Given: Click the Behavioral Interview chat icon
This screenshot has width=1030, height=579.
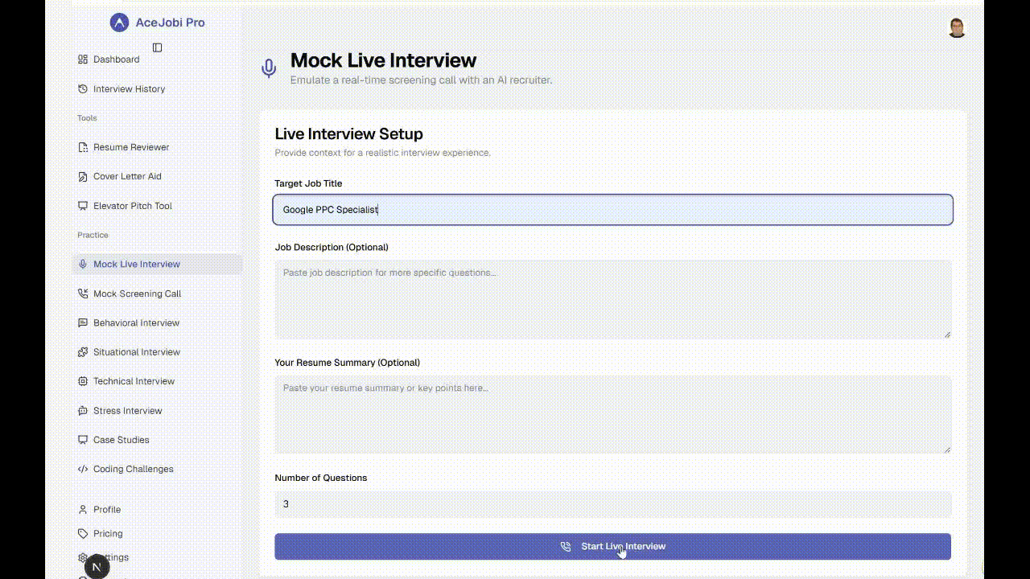Looking at the screenshot, I should [x=83, y=323].
